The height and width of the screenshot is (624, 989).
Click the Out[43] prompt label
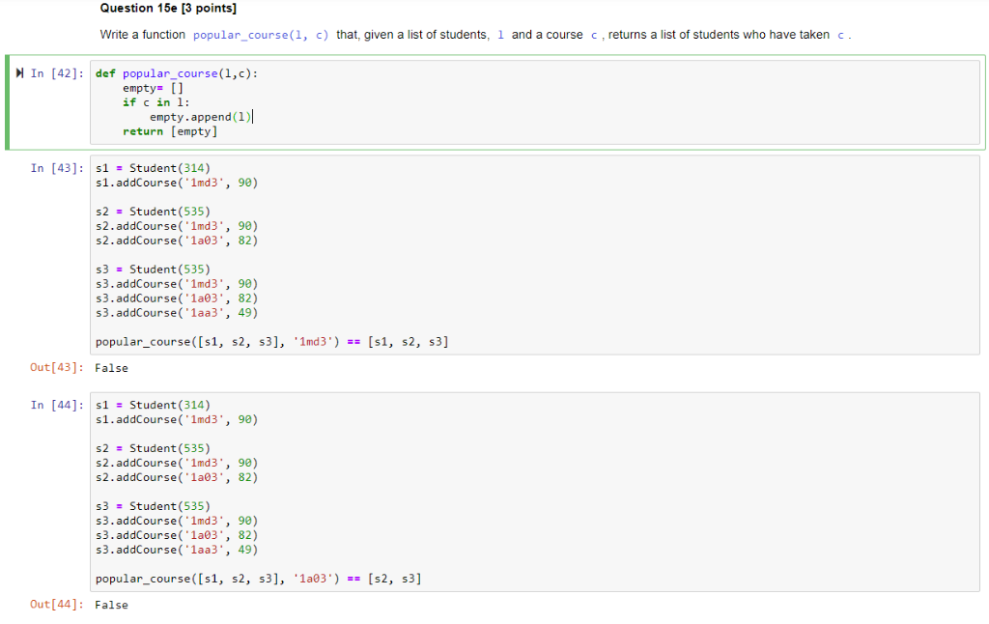(x=57, y=367)
